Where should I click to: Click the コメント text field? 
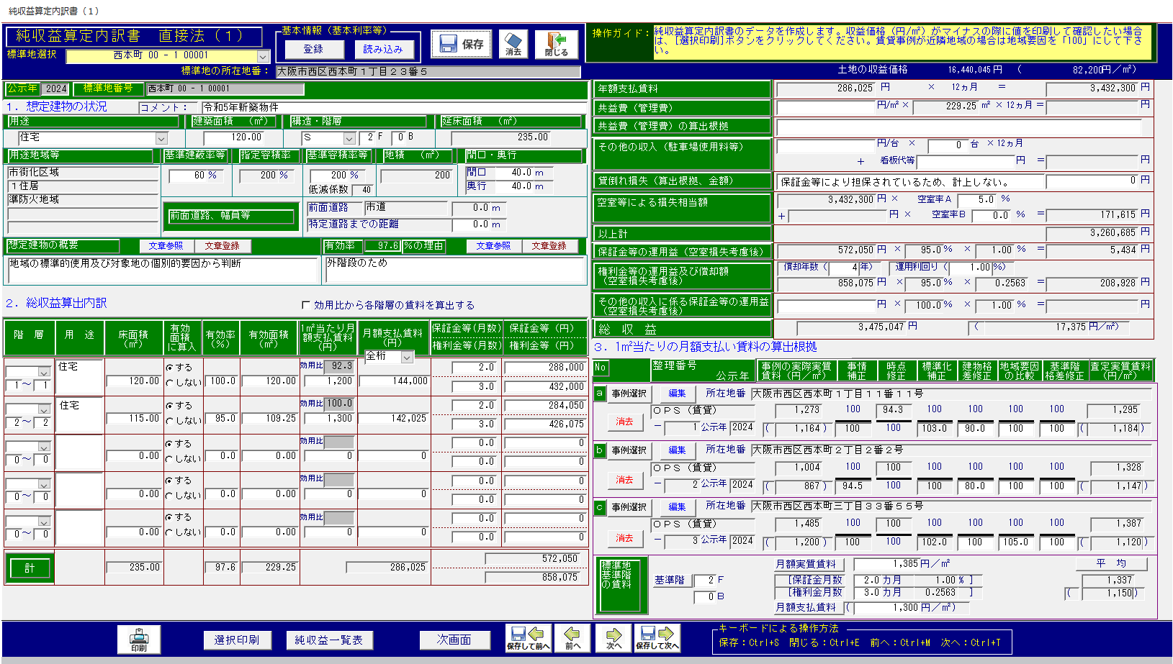(392, 107)
